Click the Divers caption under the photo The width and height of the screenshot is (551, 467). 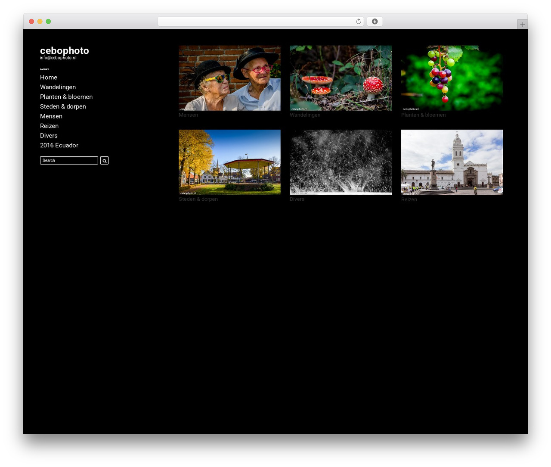click(x=297, y=199)
